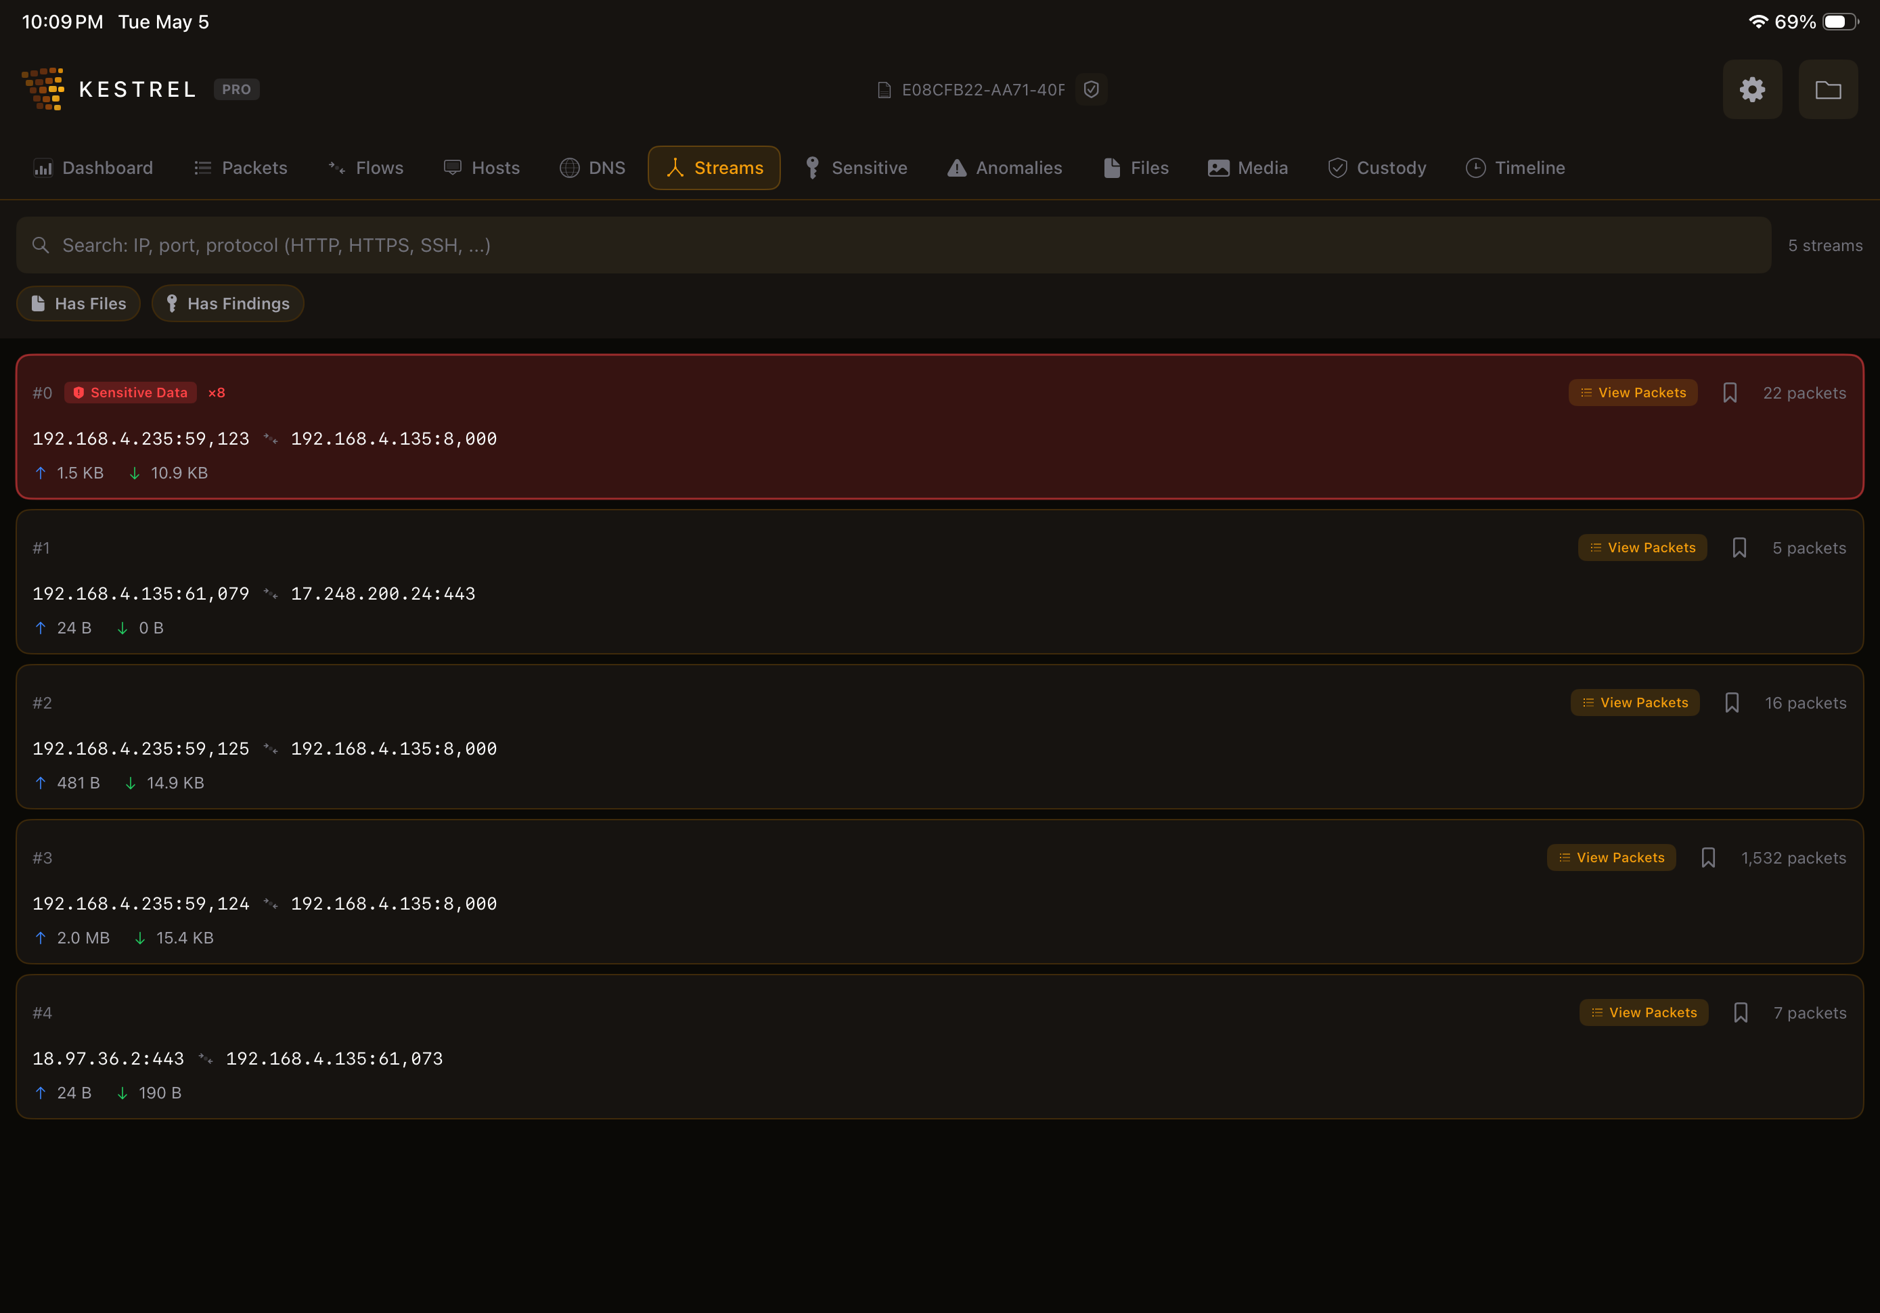Screen dimensions: 1880x1313
Task: Click the 190 B download value
Action: point(160,1092)
